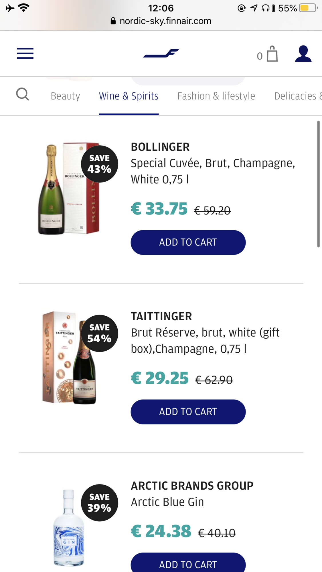Screen dimensions: 322x572
Task: Add Taittinger Brut Réserve to cart
Action: pyautogui.click(x=188, y=412)
